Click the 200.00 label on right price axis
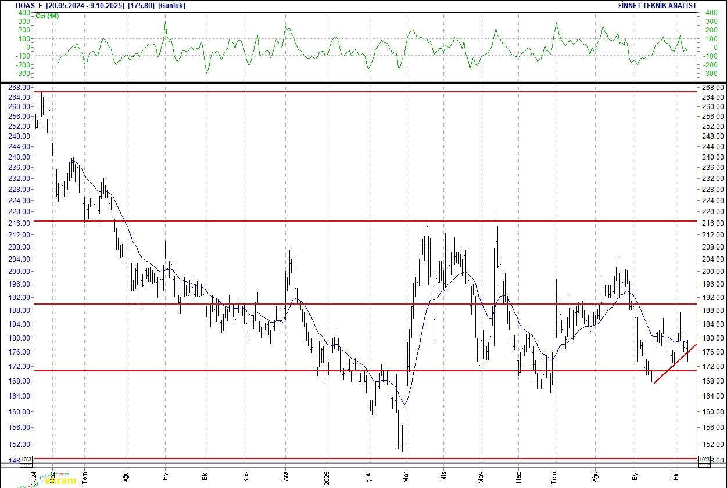This screenshot has height=488, width=727. pos(712,272)
